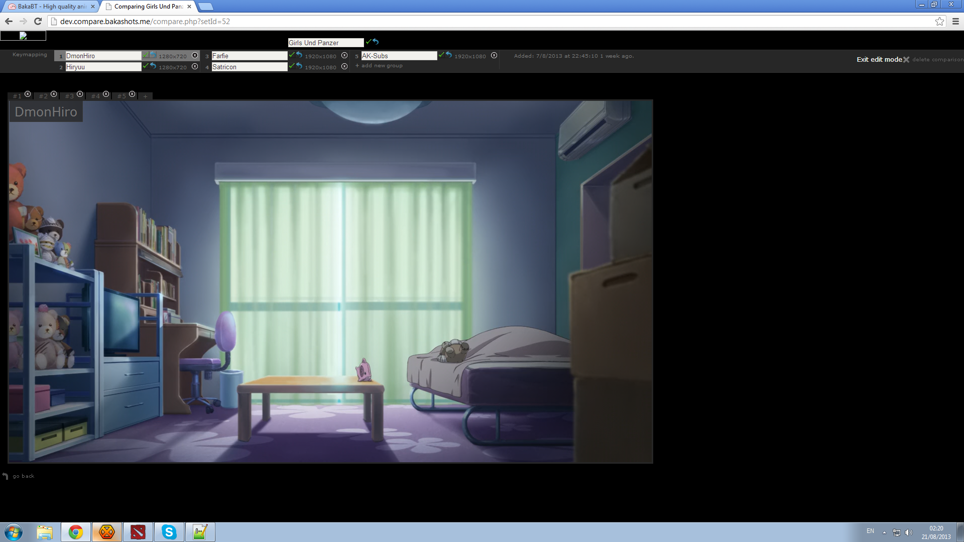Confirm the Girls Und Panzer title edit
Viewport: 964px width, 542px height.
coord(368,42)
